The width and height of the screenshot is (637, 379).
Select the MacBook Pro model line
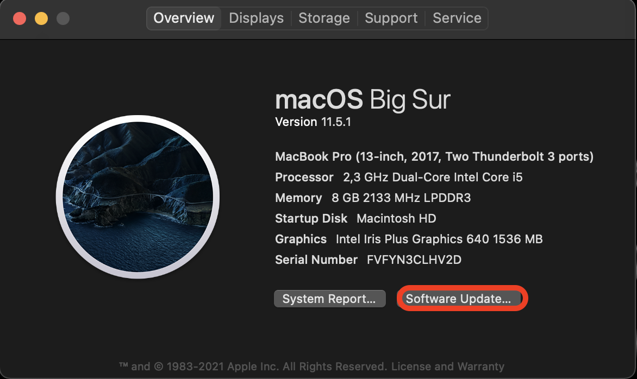[x=434, y=157]
